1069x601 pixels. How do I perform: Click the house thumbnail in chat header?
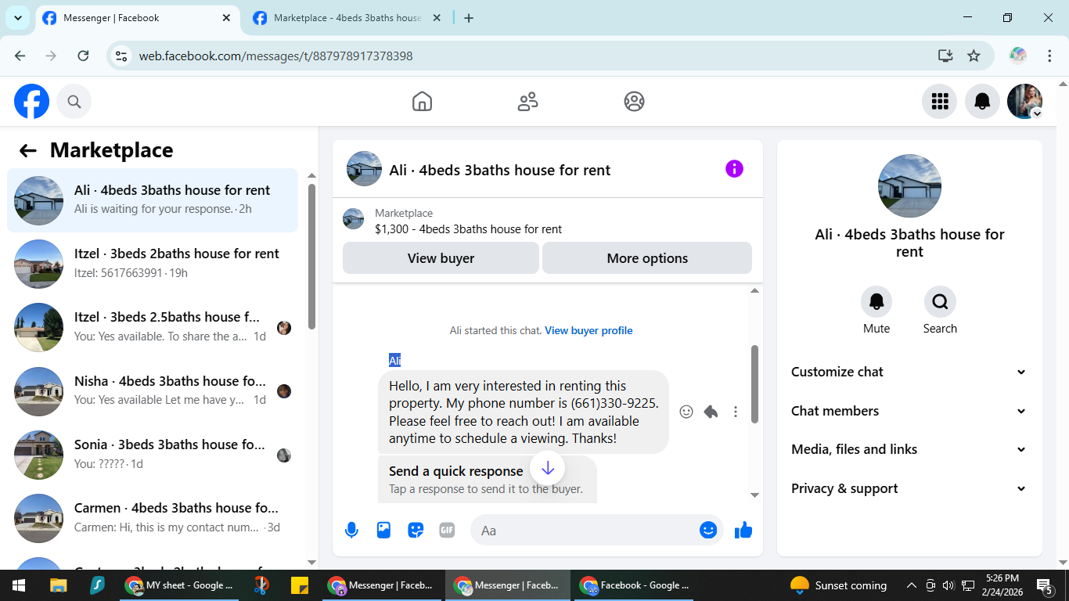click(x=364, y=169)
